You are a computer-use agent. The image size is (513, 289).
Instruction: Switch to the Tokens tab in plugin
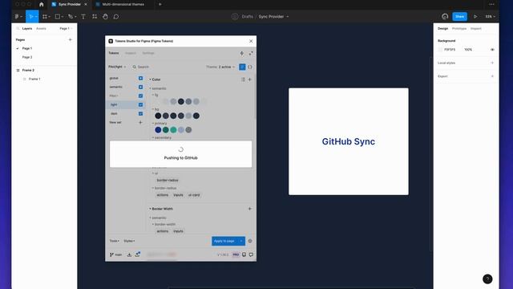pos(114,53)
